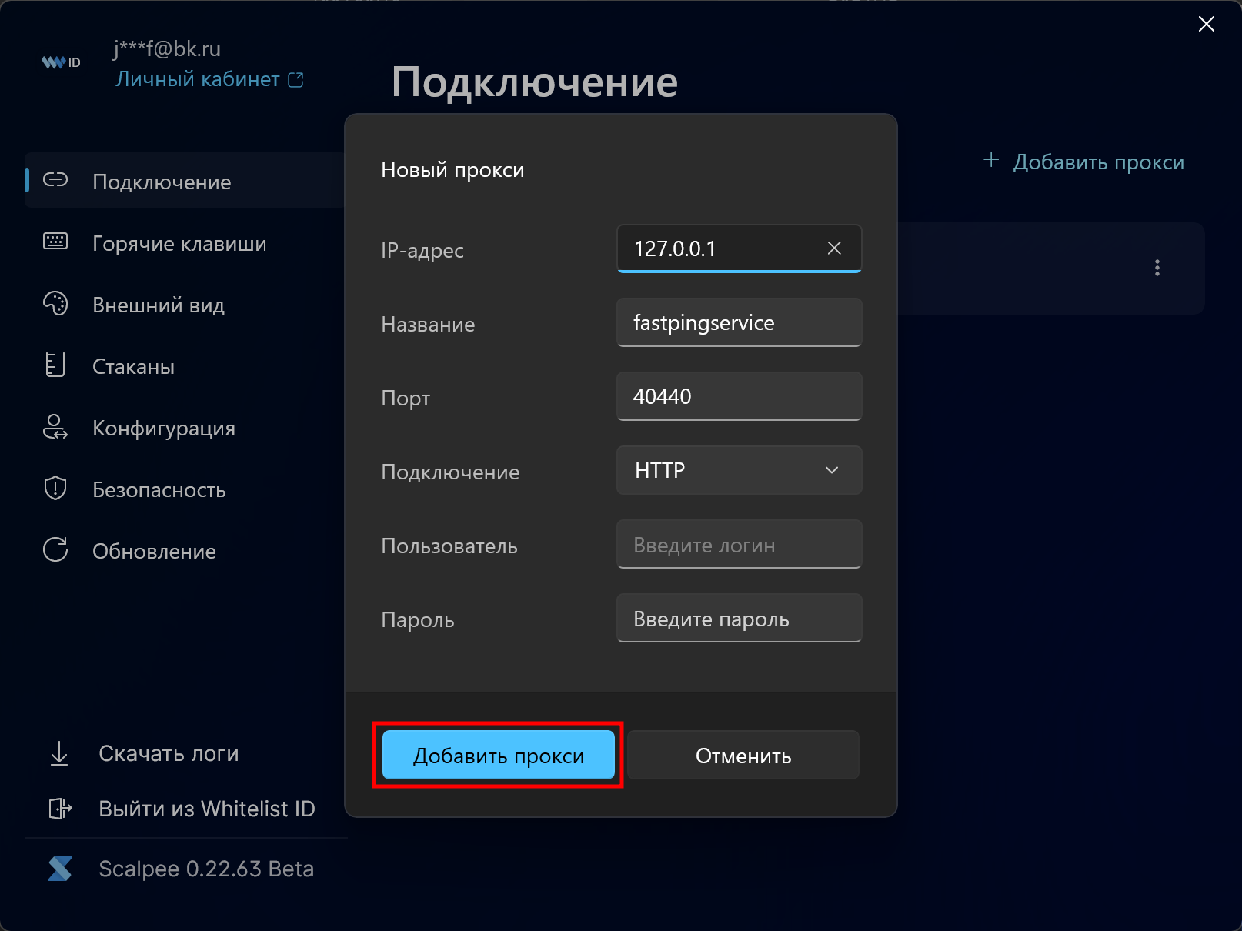The width and height of the screenshot is (1242, 931).
Task: Click the palette icon for Внешний вид
Action: point(55,304)
